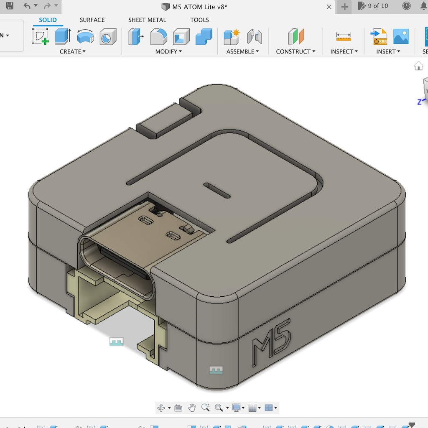Open the Hole tool

(107, 37)
